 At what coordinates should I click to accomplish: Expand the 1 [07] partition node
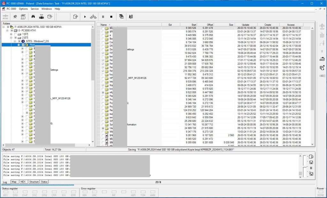click(11, 34)
